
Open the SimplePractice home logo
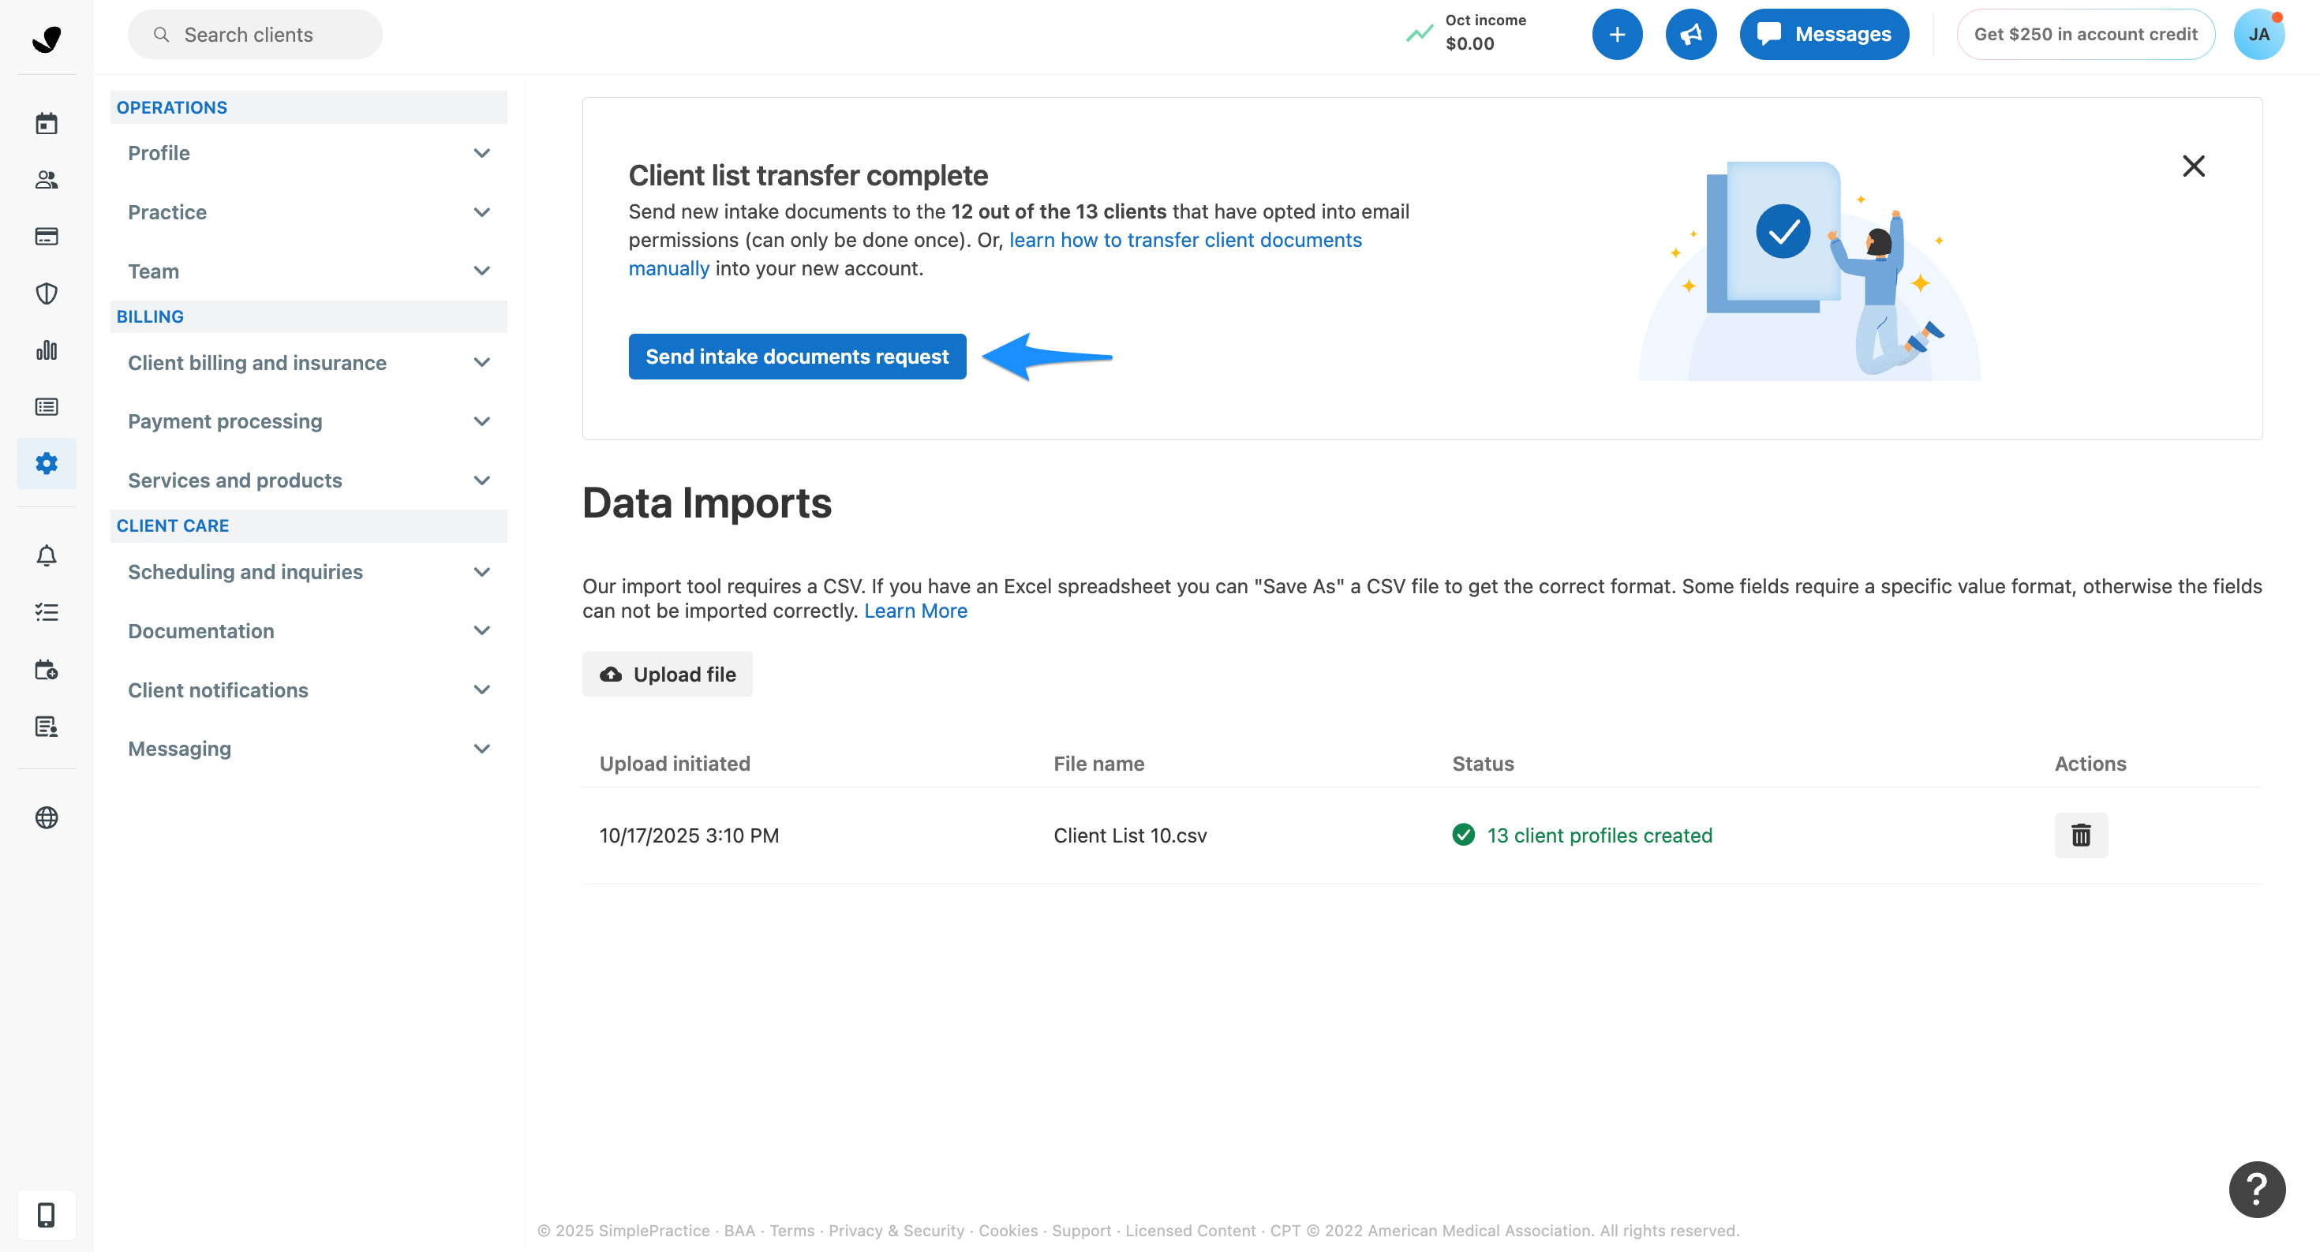46,38
